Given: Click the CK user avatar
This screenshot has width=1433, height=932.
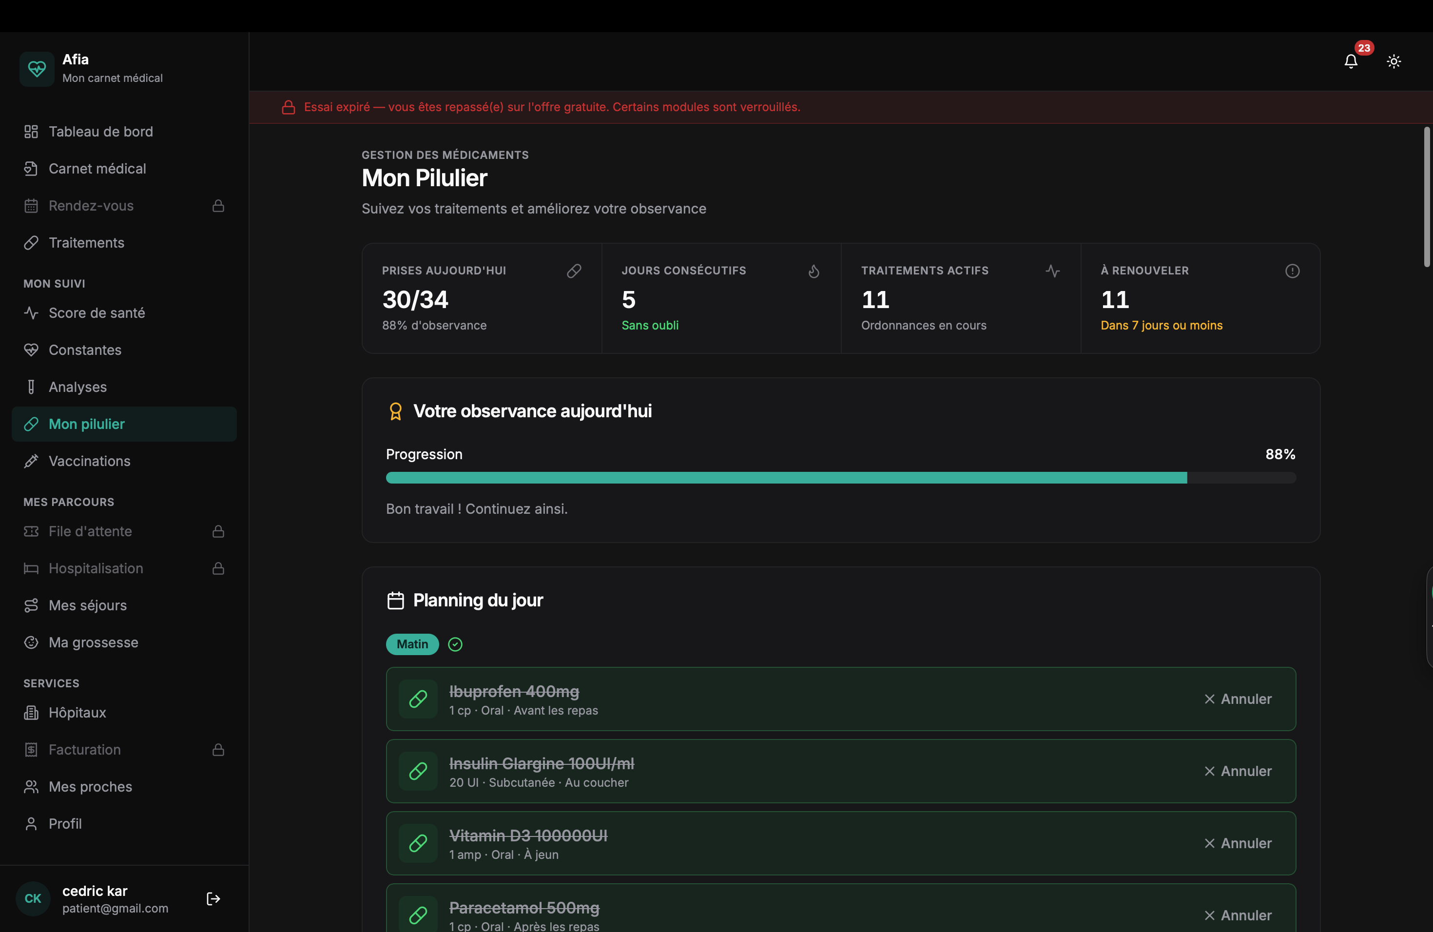Looking at the screenshot, I should pyautogui.click(x=33, y=898).
